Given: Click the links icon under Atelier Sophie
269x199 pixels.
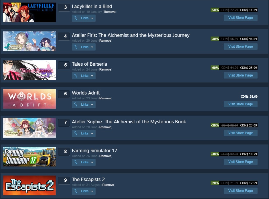Looking at the screenshot, I should coord(76,133).
